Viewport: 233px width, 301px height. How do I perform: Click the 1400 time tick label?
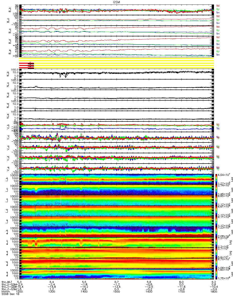coord(84,292)
